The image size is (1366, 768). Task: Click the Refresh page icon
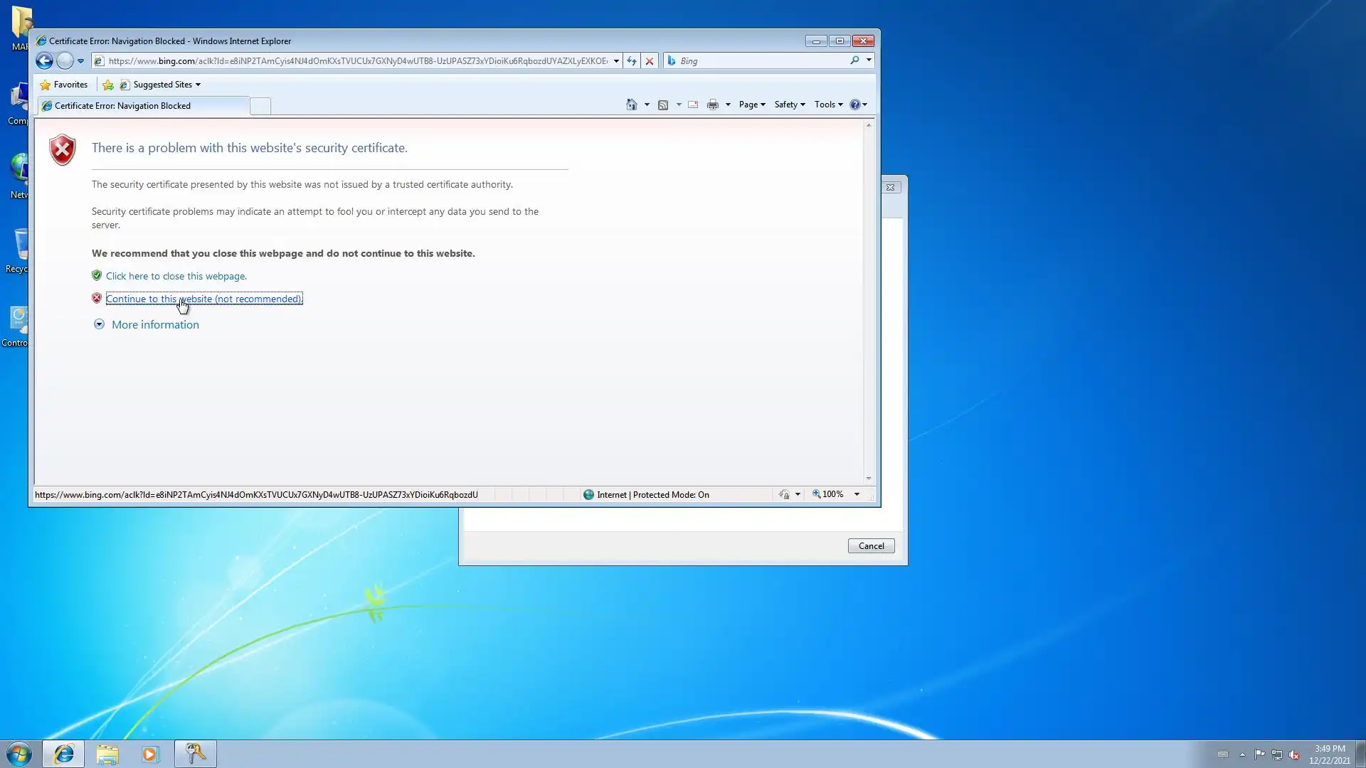pyautogui.click(x=631, y=61)
